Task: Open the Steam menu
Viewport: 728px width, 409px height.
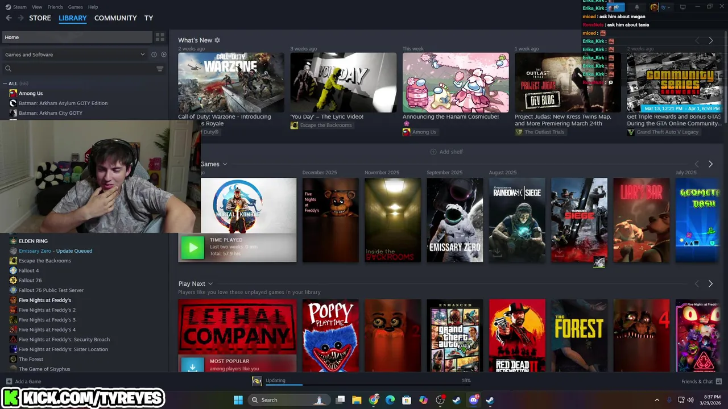Action: tap(16, 7)
